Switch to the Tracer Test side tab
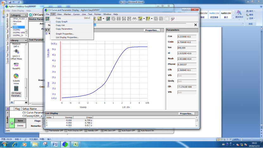 tap(8, 46)
